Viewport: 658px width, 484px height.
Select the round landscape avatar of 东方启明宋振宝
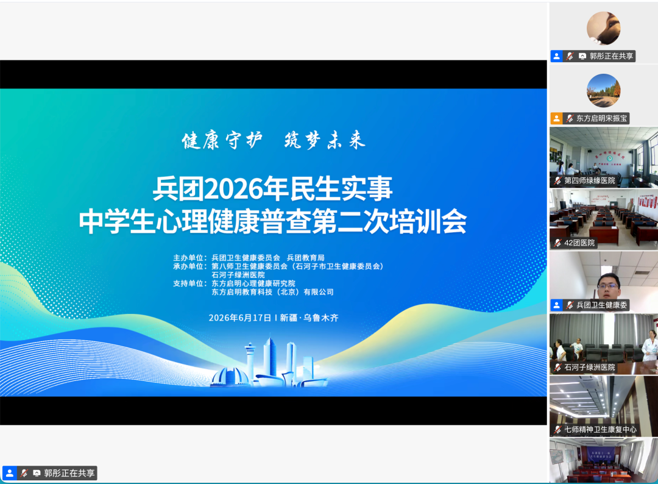pyautogui.click(x=603, y=91)
